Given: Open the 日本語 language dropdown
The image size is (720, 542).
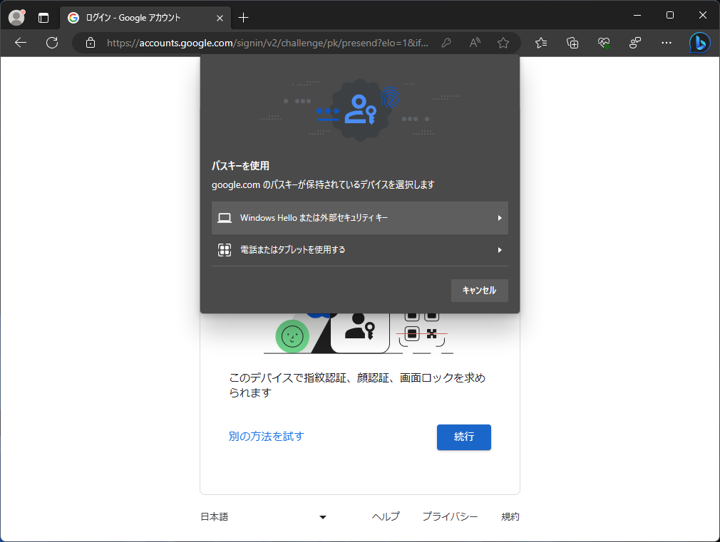Looking at the screenshot, I should tap(265, 516).
